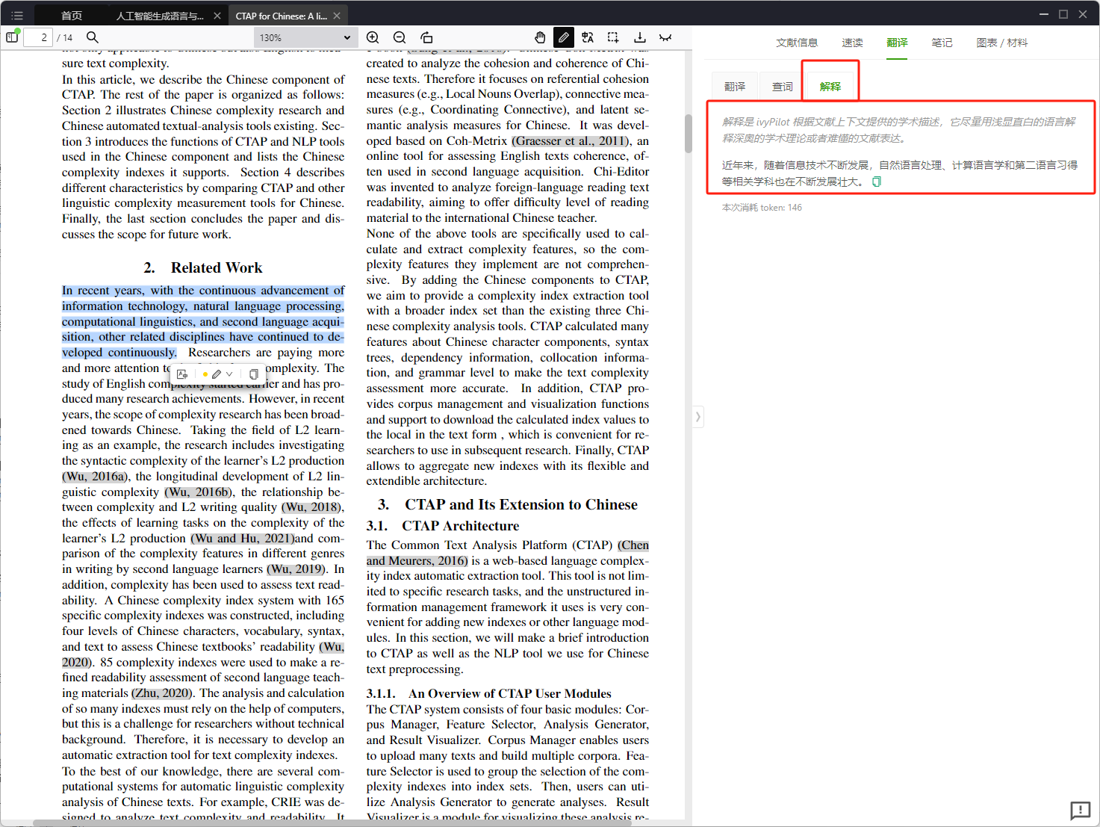This screenshot has width=1100, height=827.
Task: Open citation (Wu, 2019)
Action: (x=296, y=569)
